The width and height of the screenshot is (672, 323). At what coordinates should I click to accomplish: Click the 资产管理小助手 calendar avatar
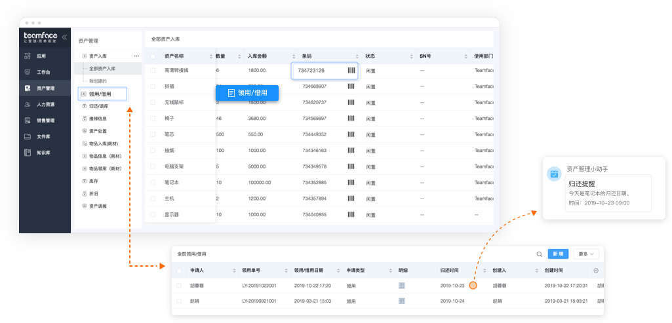point(554,174)
